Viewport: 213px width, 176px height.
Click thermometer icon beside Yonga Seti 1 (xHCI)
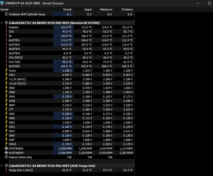[6, 170]
